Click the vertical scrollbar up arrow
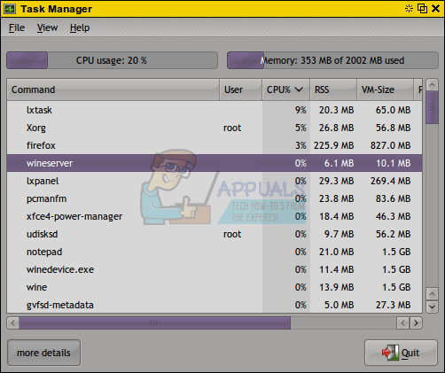Screen dimensions: 445x373 432,85
